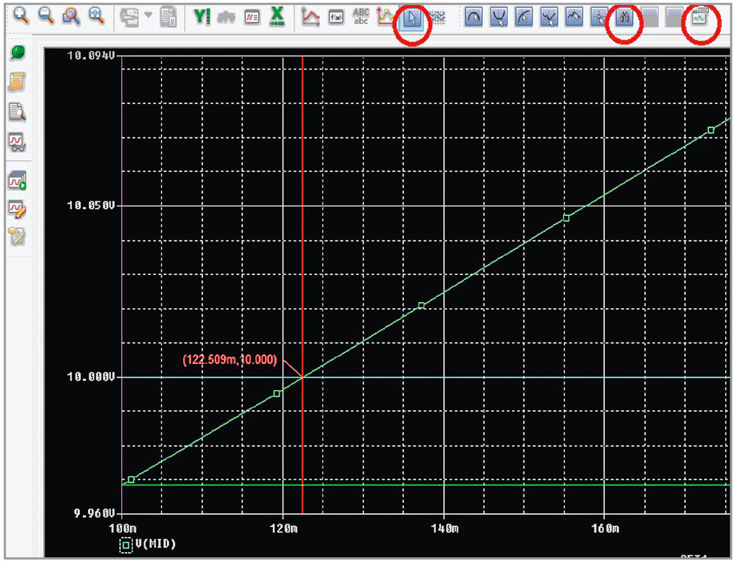Move cursor to next peak
This screenshot has width=735, height=563.
tap(474, 18)
